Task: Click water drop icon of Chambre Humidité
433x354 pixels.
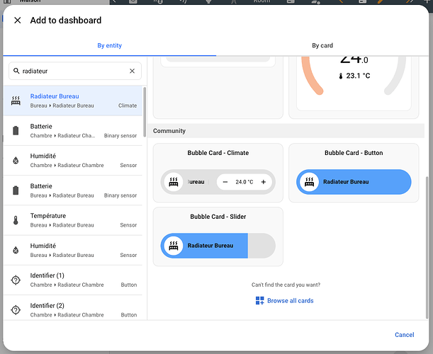Action: tap(16, 160)
